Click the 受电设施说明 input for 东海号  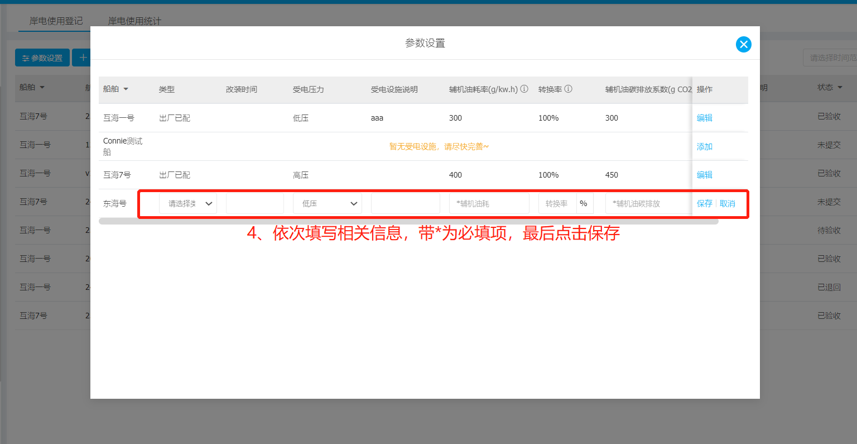[406, 203]
